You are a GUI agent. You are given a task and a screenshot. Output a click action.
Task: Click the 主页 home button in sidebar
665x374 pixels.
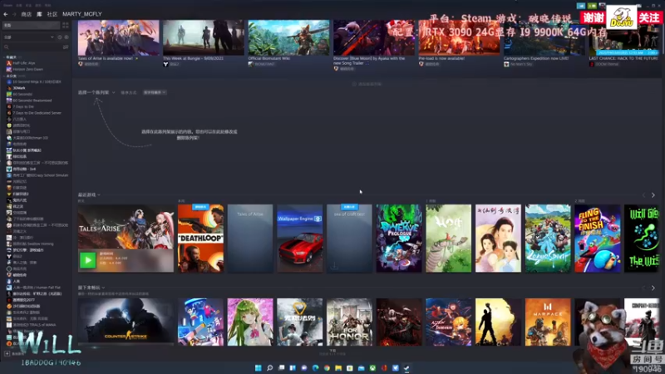point(32,26)
